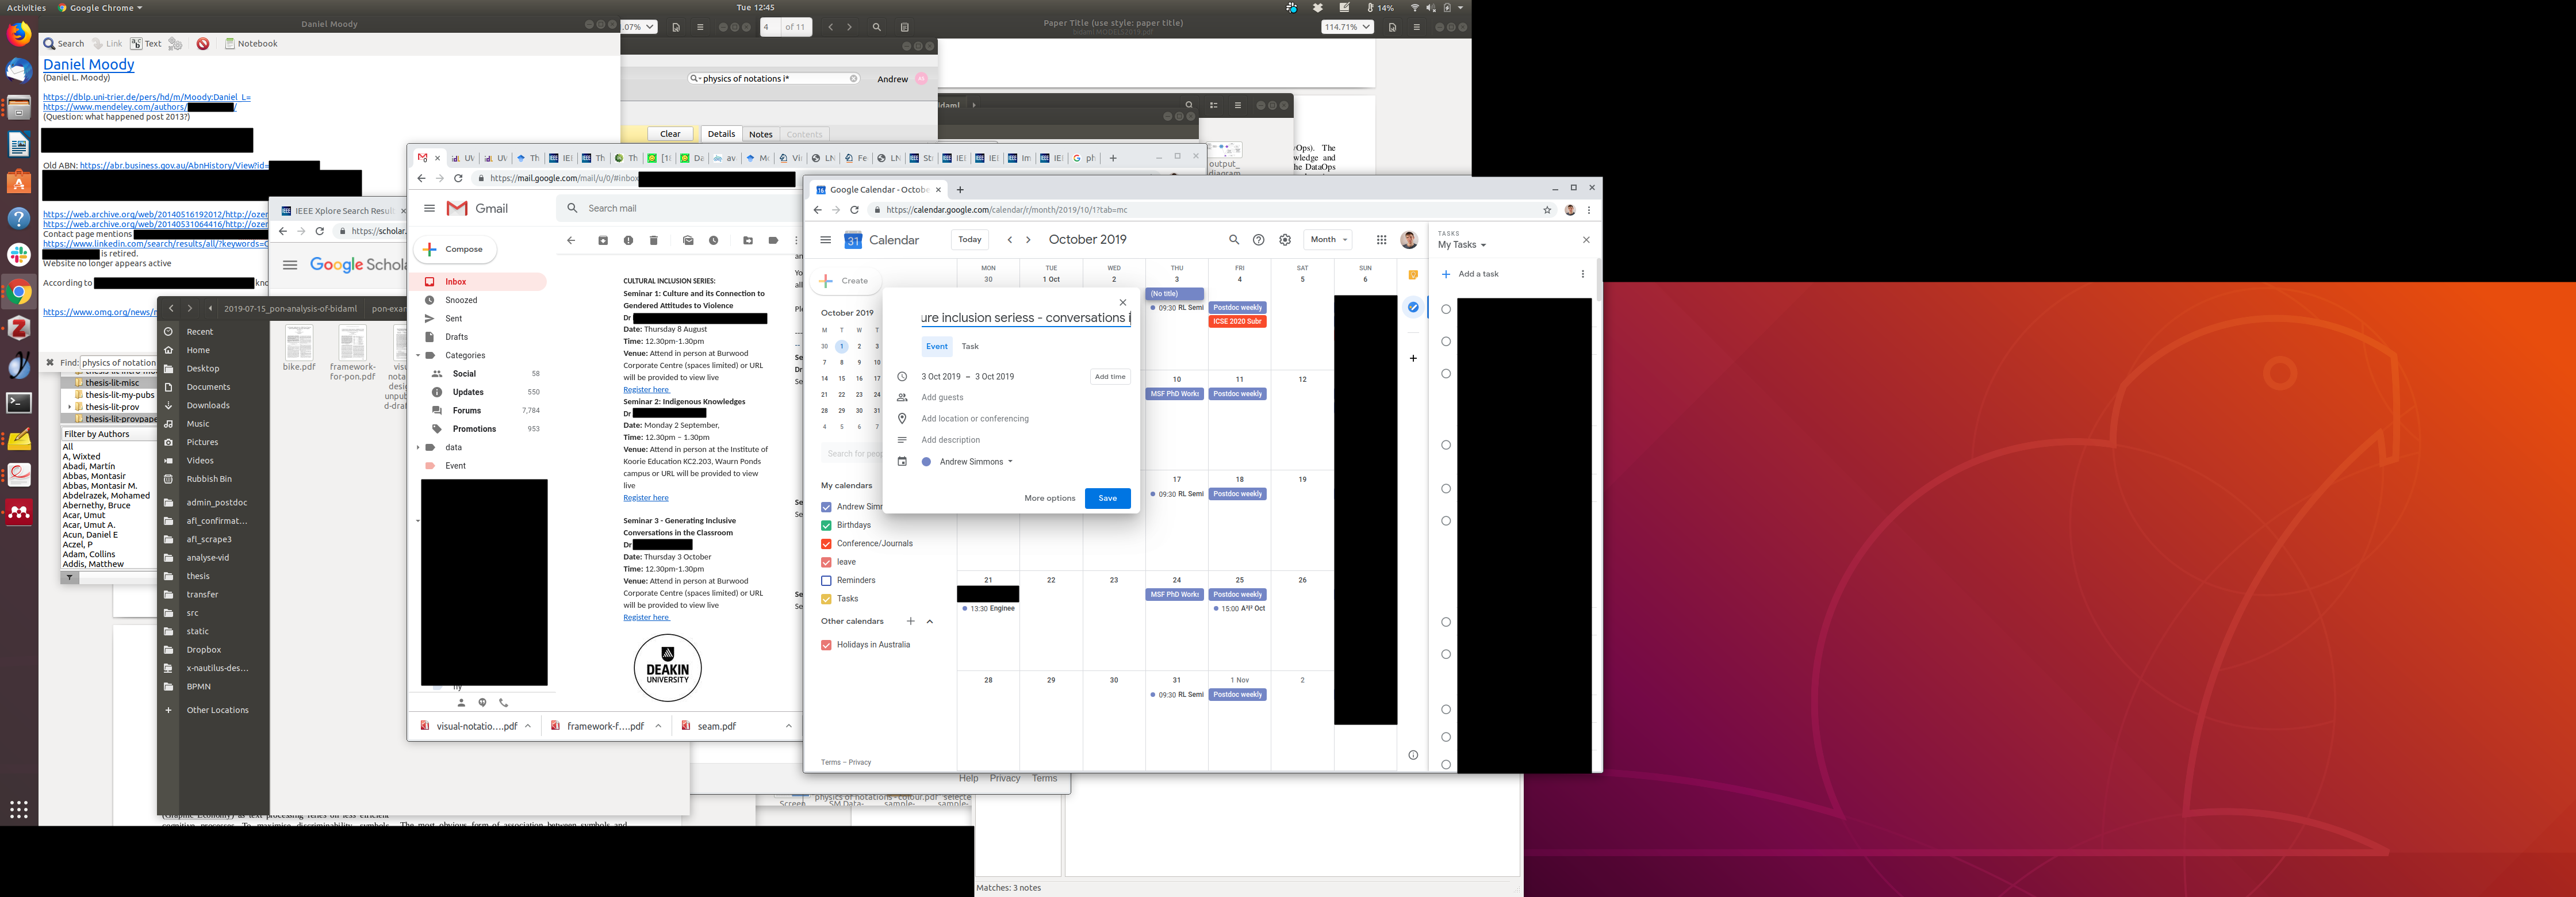This screenshot has height=897, width=2576.
Task: Open the Month view dropdown
Action: 1329,240
